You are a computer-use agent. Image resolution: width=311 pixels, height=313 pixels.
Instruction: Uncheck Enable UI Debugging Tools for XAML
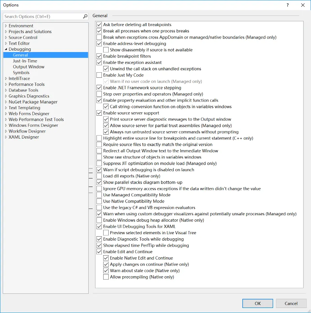(x=99, y=226)
